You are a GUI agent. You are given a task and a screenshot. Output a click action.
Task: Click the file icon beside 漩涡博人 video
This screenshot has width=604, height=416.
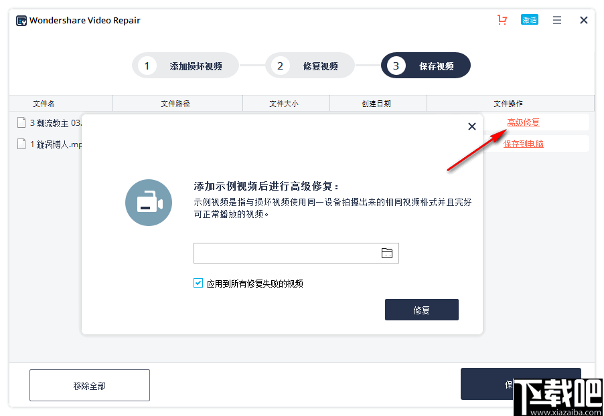(x=21, y=144)
